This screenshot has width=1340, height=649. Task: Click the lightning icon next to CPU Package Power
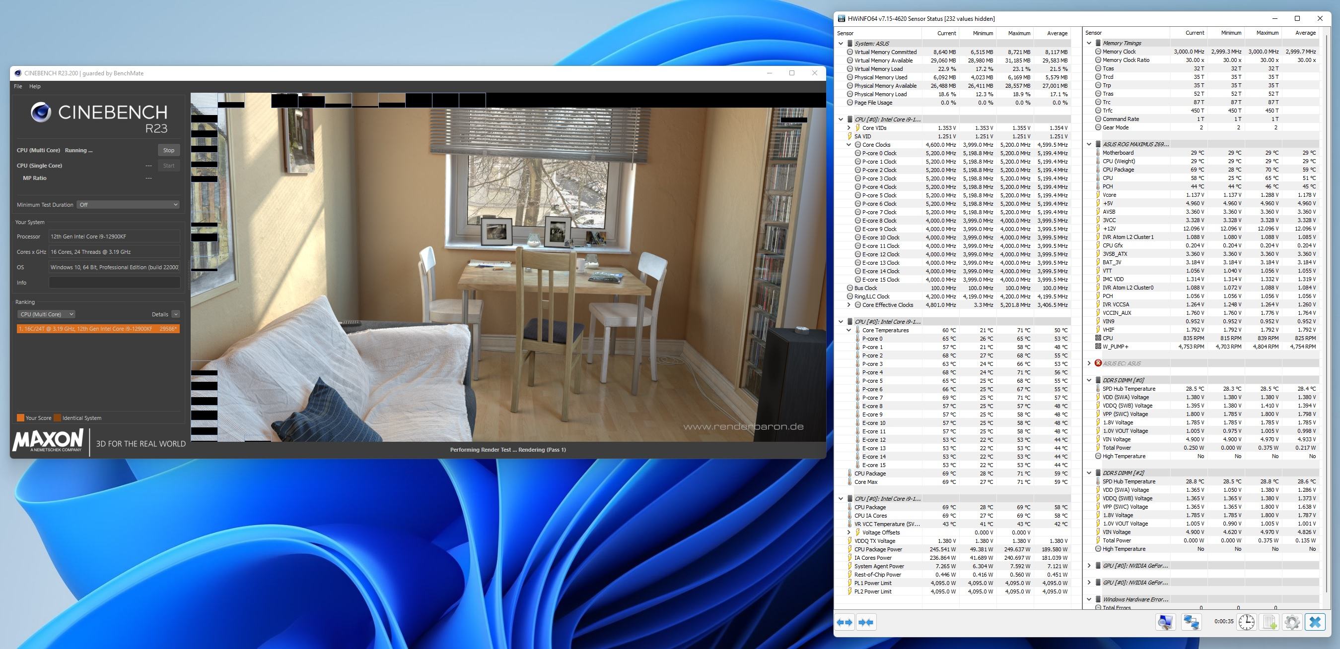tap(849, 549)
